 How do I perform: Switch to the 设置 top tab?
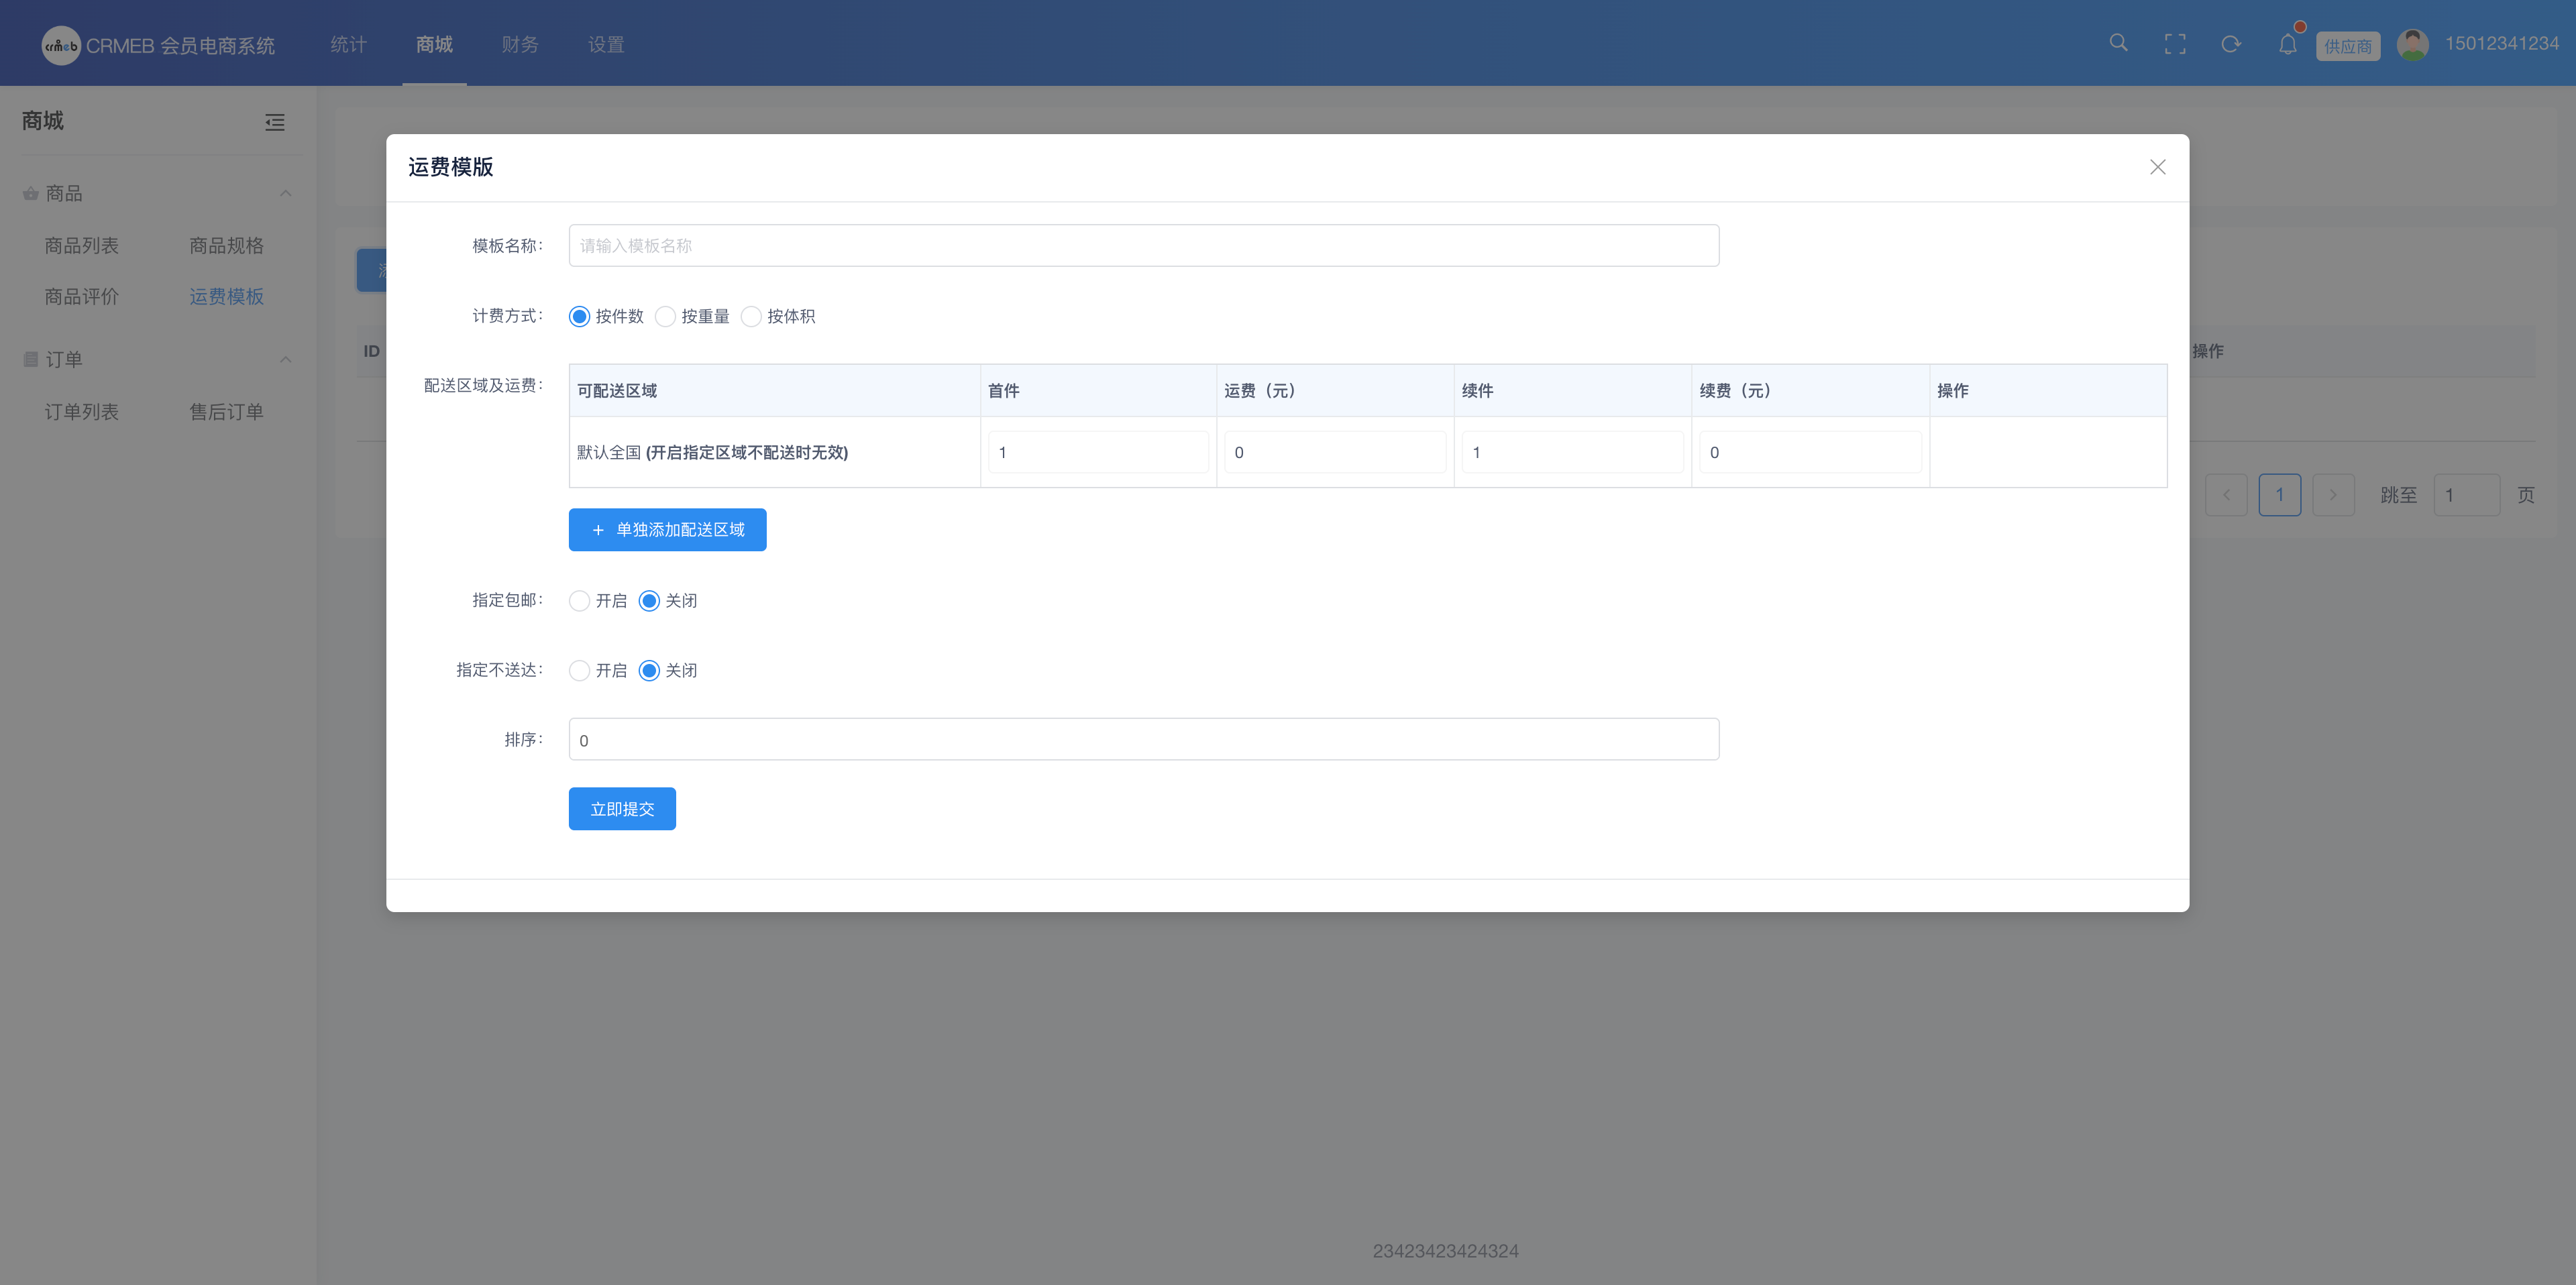coord(606,44)
